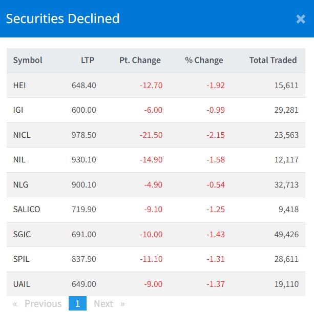Select the UAIL symbol row
314x331 pixels.
tap(22, 284)
